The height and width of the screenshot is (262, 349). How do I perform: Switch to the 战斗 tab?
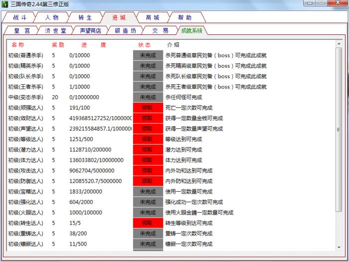tap(19, 17)
